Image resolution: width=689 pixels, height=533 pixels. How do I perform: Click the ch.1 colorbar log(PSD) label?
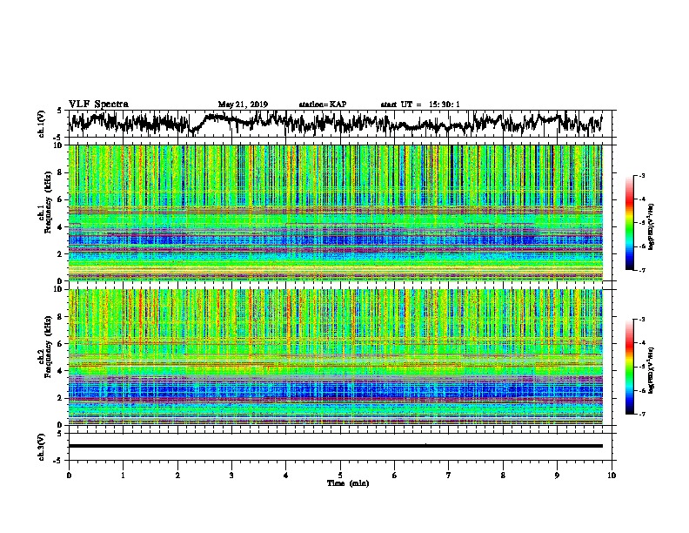click(652, 226)
